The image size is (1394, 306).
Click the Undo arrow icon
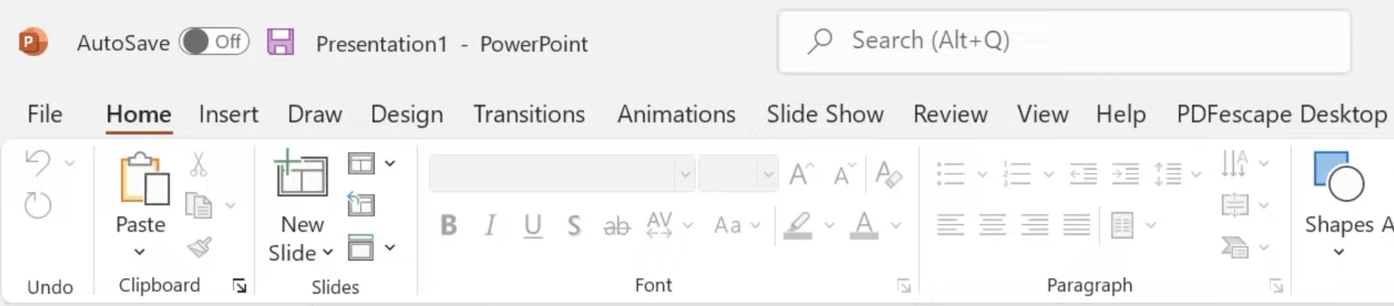(38, 163)
